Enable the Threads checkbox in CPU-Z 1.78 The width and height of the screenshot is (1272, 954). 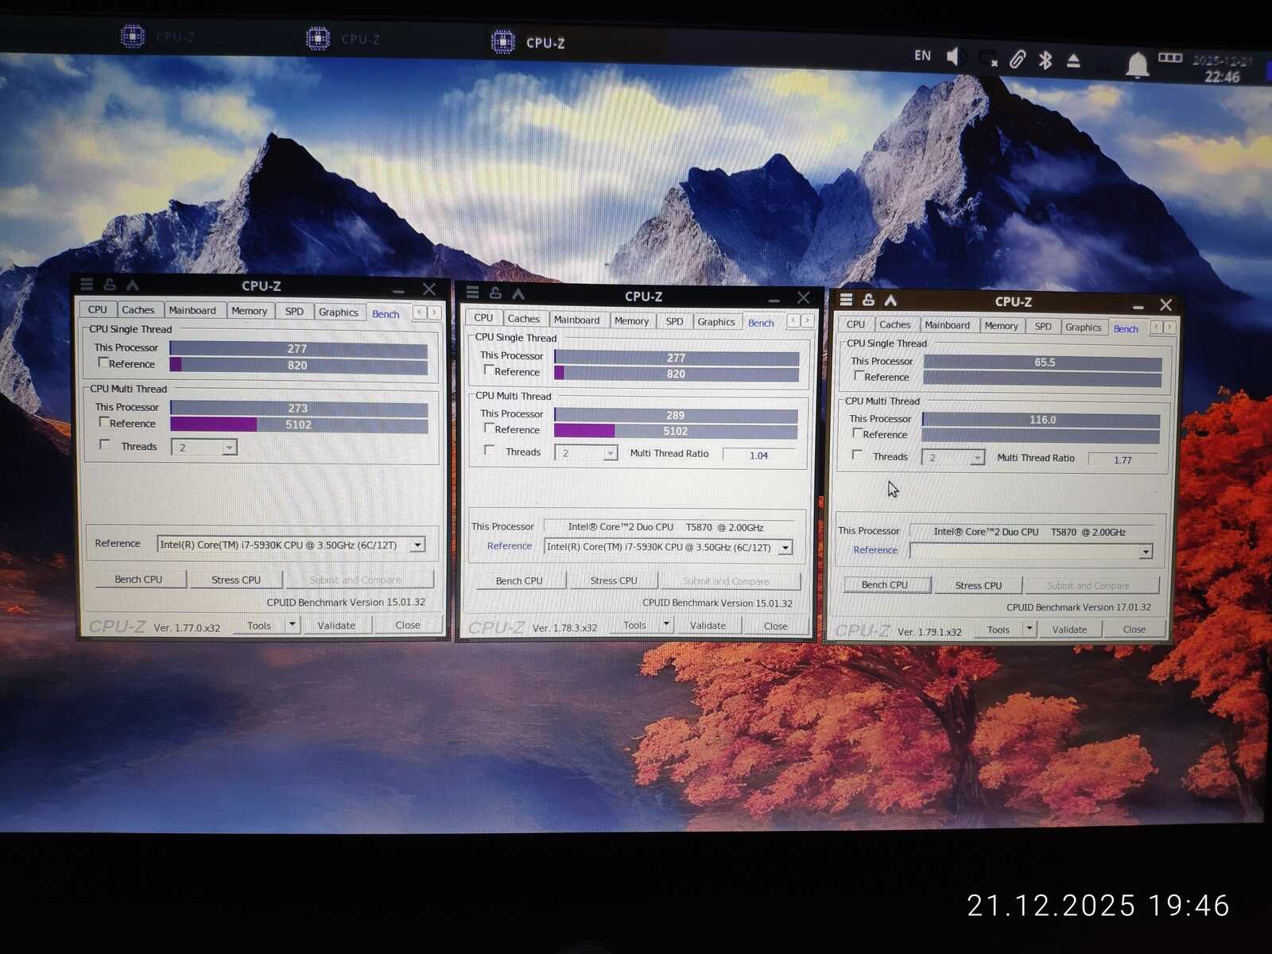point(490,451)
